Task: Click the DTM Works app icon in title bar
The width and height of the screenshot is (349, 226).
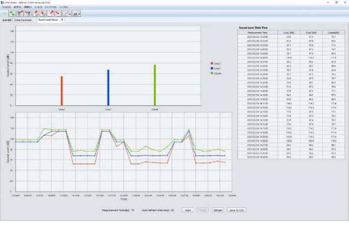Action: 2,2
